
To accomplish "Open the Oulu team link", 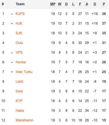I will tap(19, 43).
